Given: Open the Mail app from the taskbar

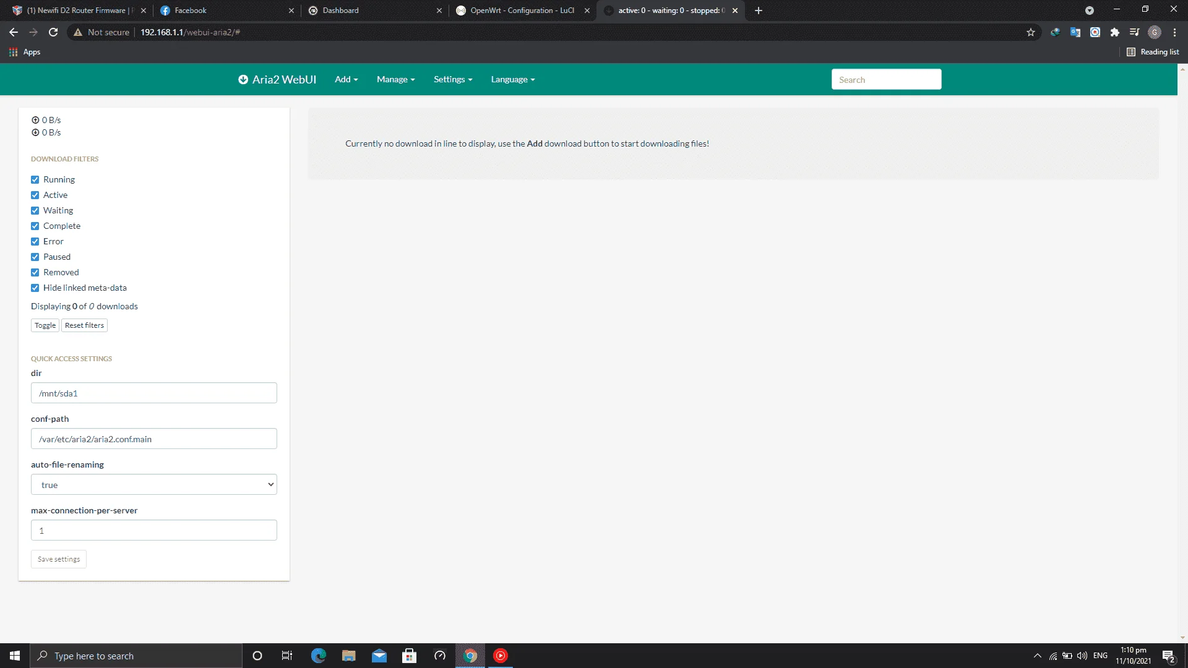Looking at the screenshot, I should (379, 656).
